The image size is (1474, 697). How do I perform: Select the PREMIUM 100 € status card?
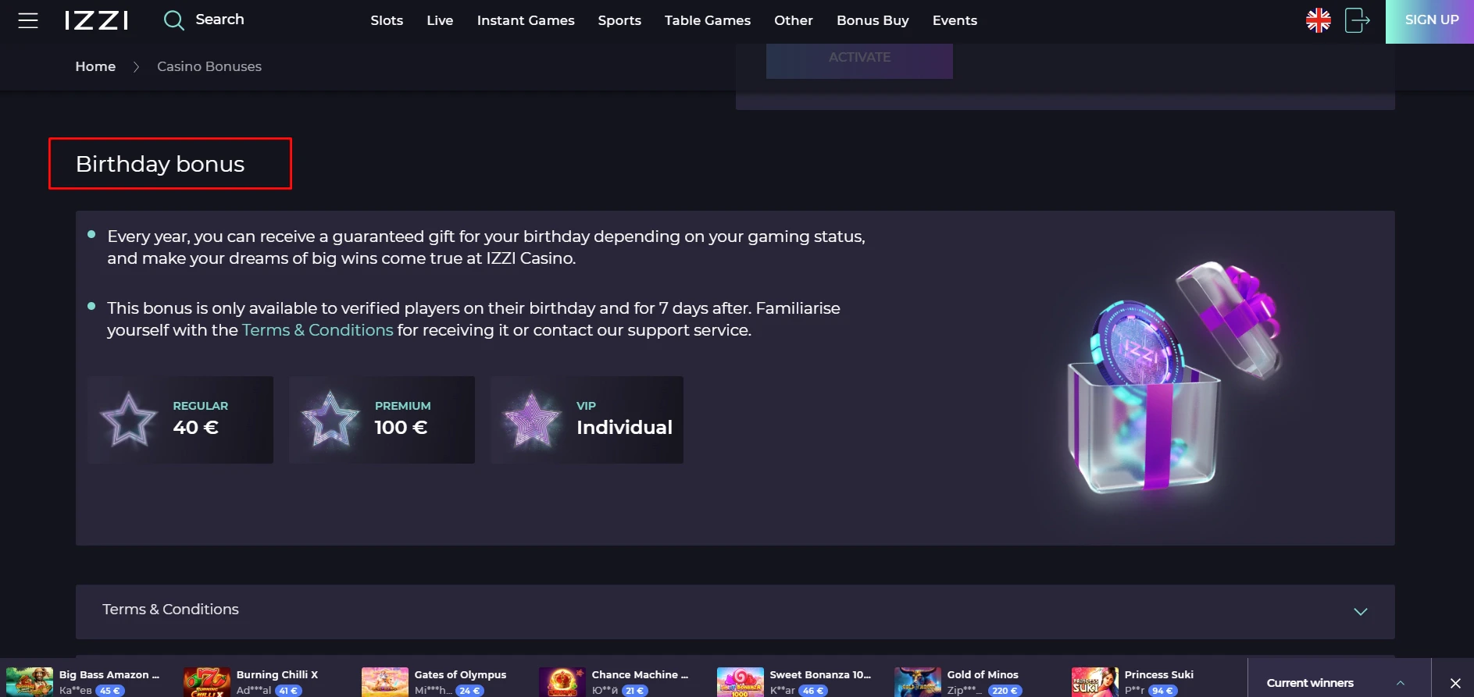click(x=382, y=420)
